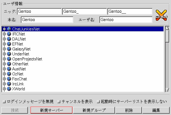
Task: Expand the OpenProjectsNet tree node
Action: click(4, 59)
